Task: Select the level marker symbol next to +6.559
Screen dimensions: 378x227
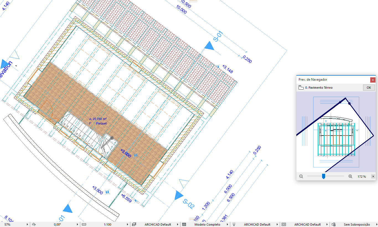Action: pyautogui.click(x=135, y=201)
